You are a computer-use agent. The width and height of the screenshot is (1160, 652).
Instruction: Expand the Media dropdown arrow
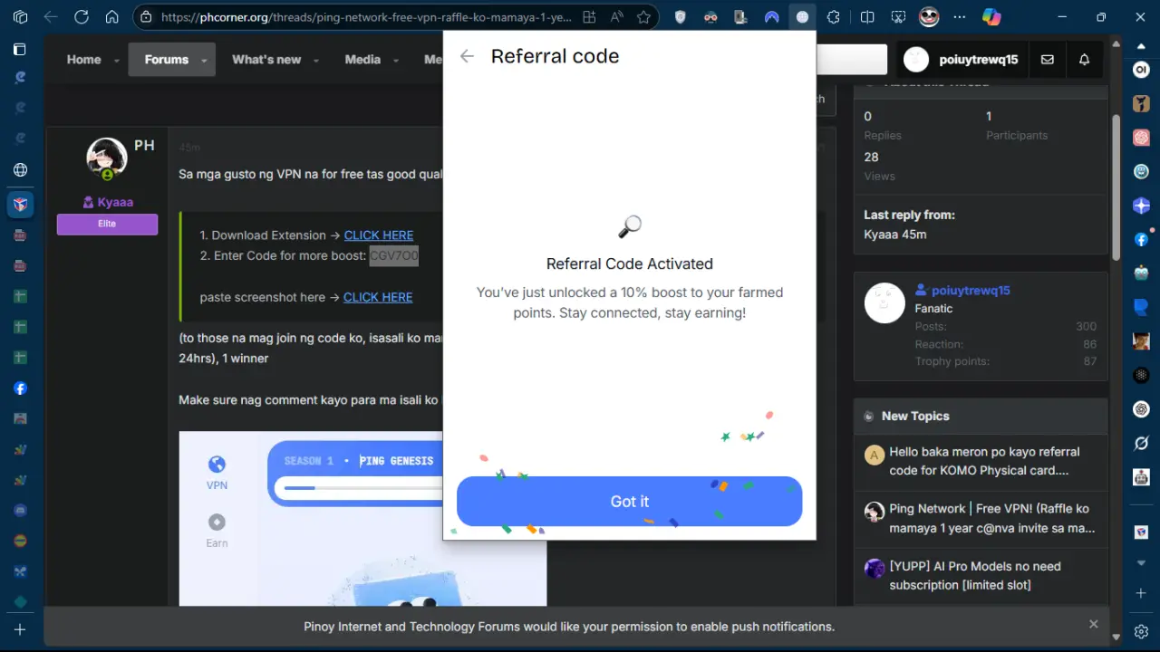395,61
